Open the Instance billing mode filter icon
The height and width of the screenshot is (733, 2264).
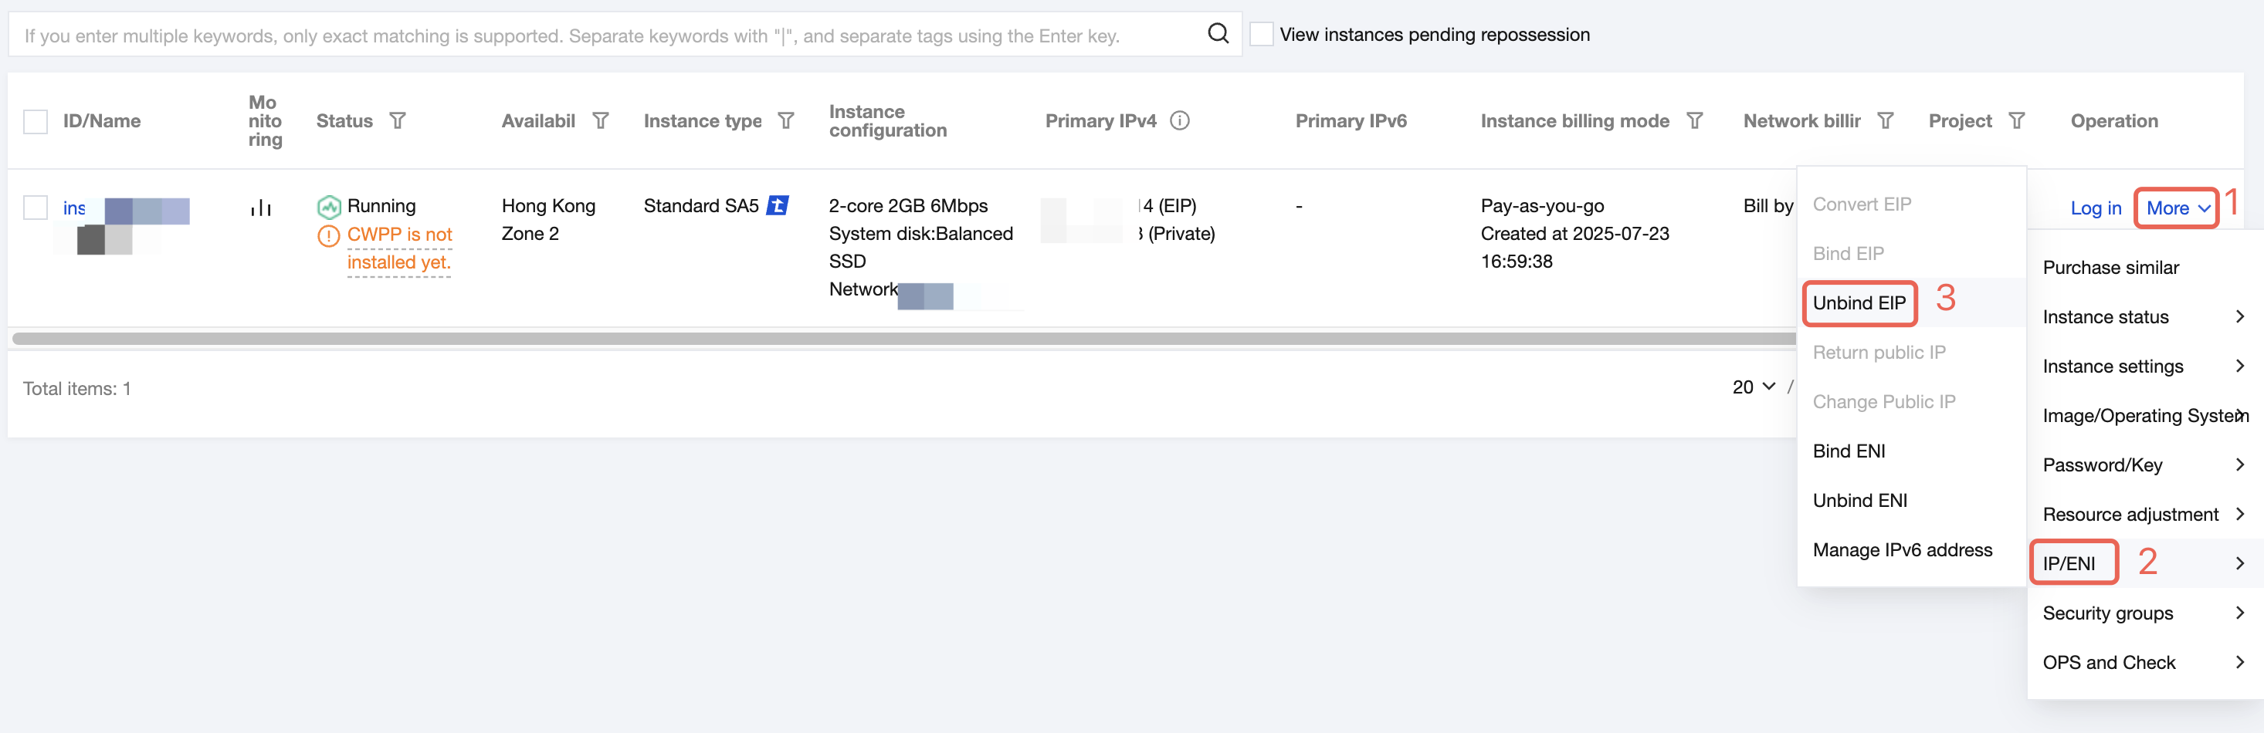[1694, 120]
